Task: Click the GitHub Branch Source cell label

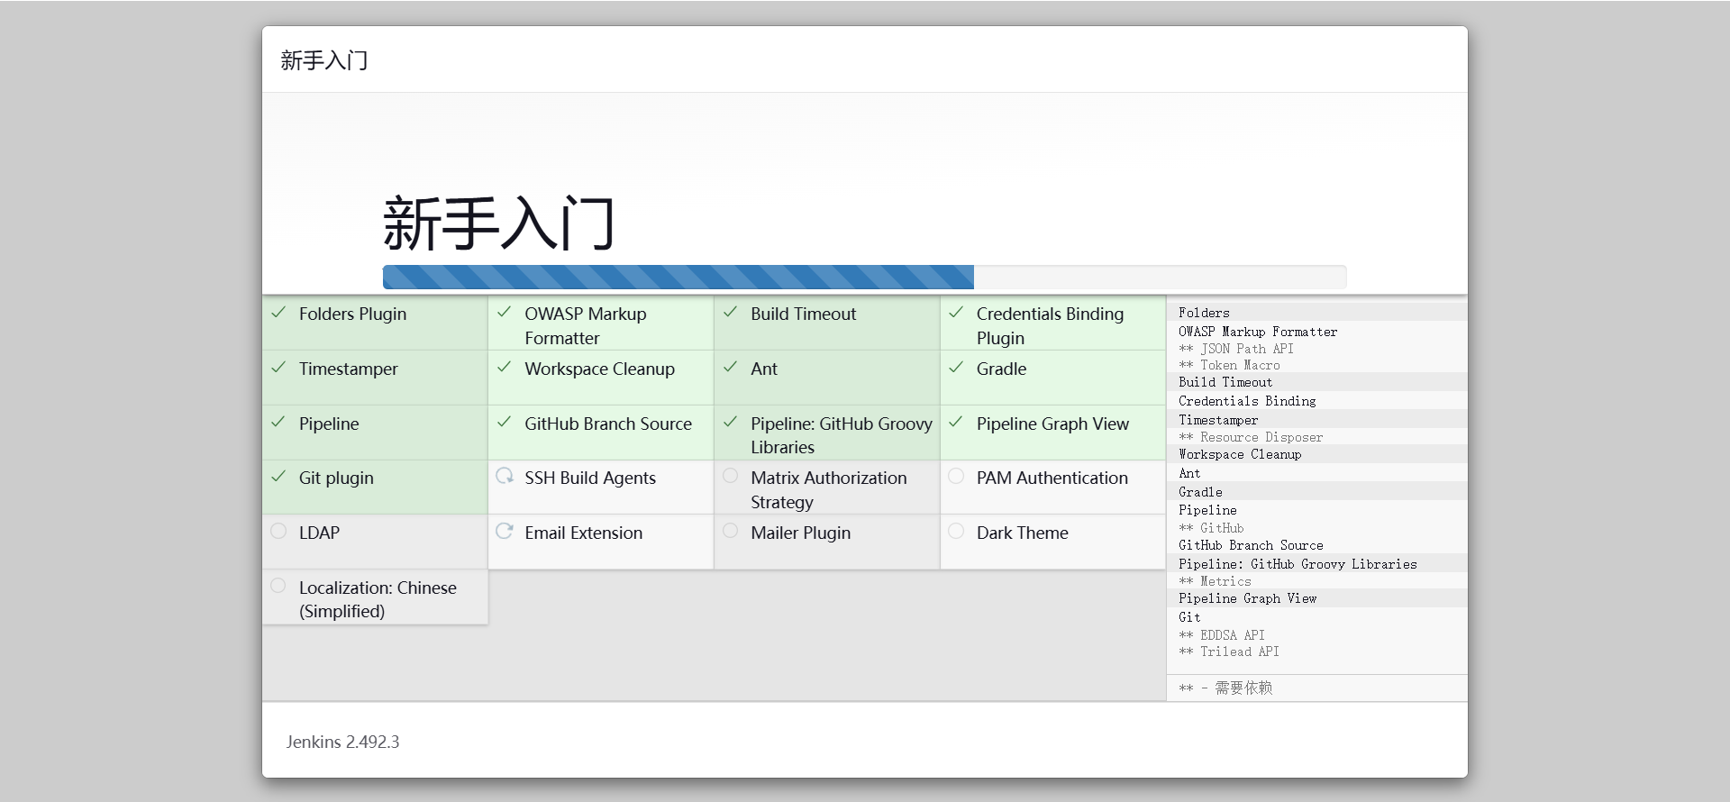Action: (x=608, y=424)
